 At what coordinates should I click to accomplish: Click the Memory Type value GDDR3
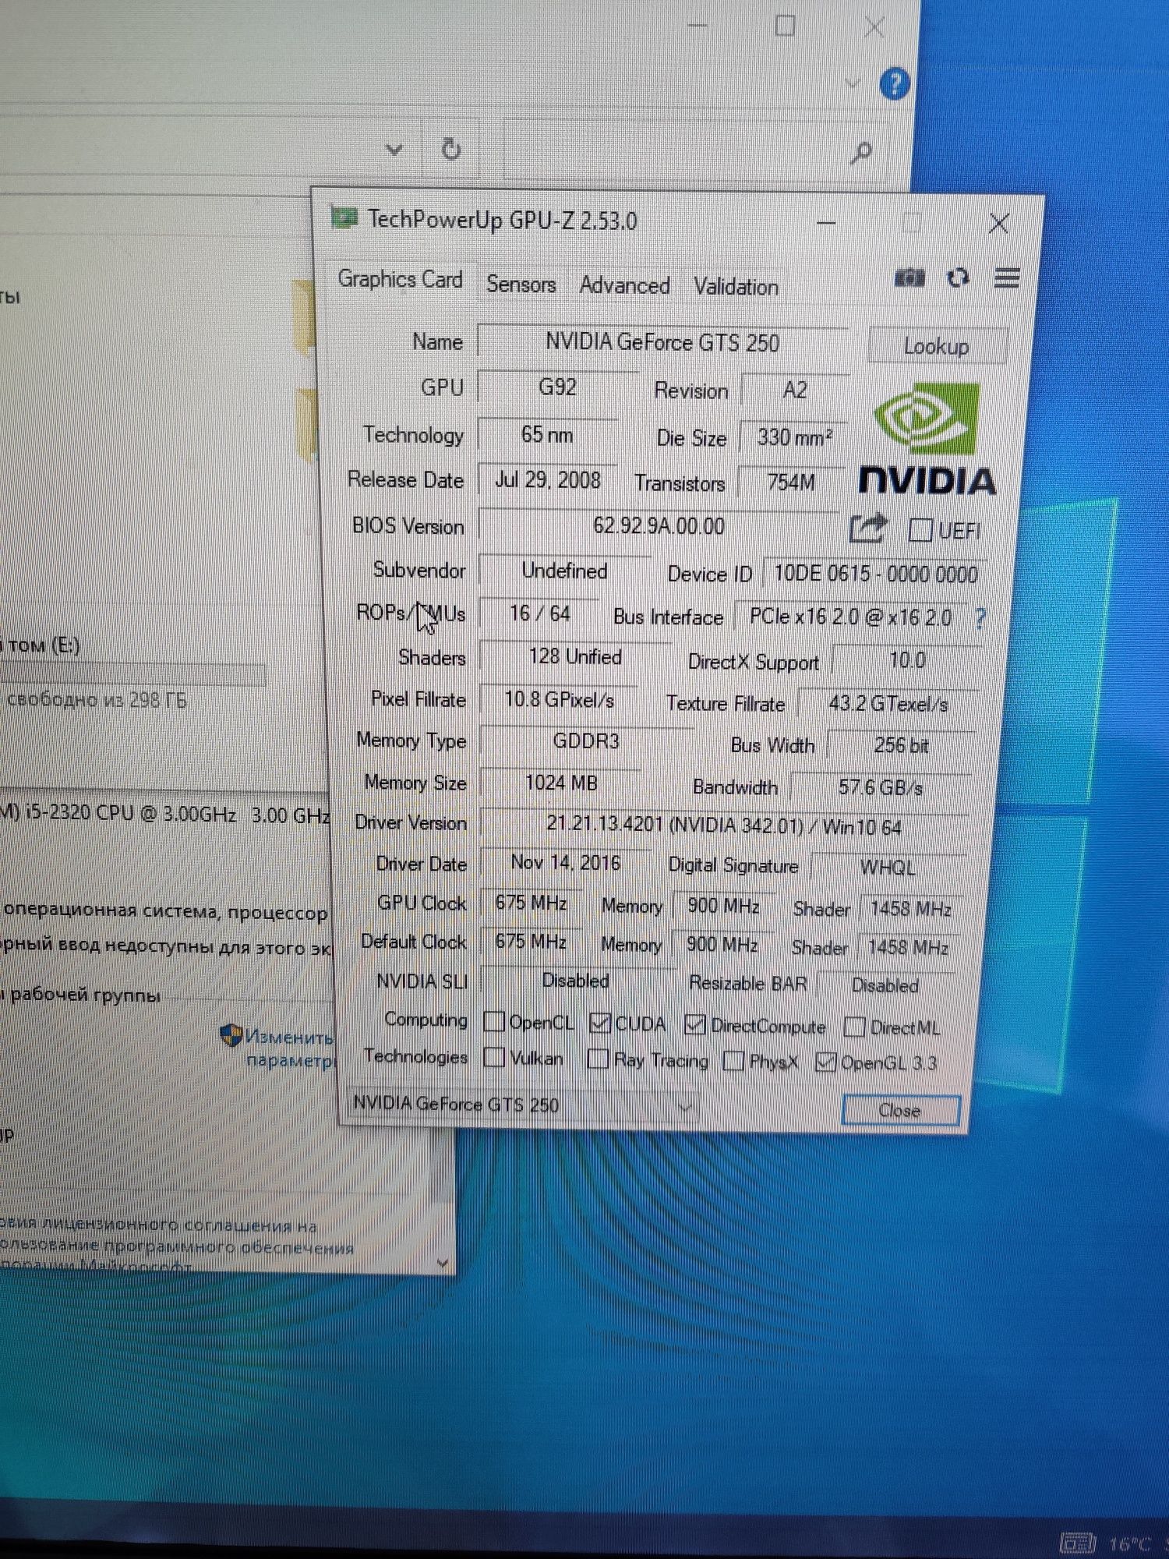pos(586,741)
